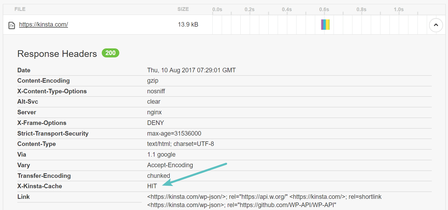Select the Transfer-Encoding header name

click(x=44, y=176)
